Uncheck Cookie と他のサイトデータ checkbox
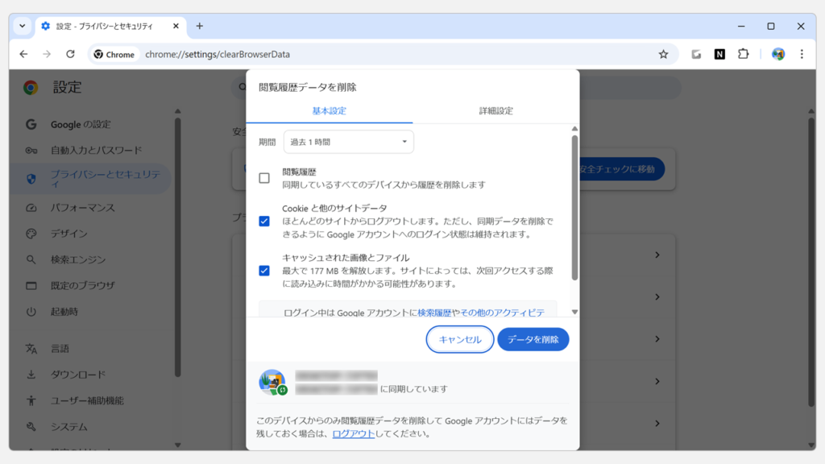 pos(264,221)
